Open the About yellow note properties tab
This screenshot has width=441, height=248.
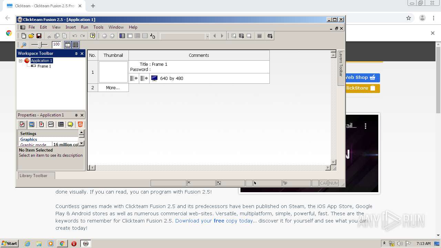(x=70, y=124)
